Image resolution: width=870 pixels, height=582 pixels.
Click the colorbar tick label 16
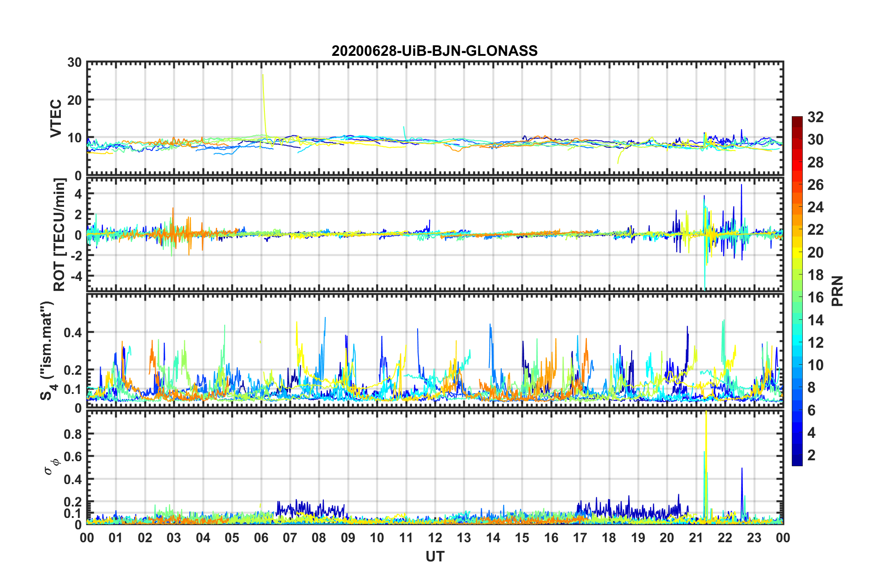click(815, 297)
